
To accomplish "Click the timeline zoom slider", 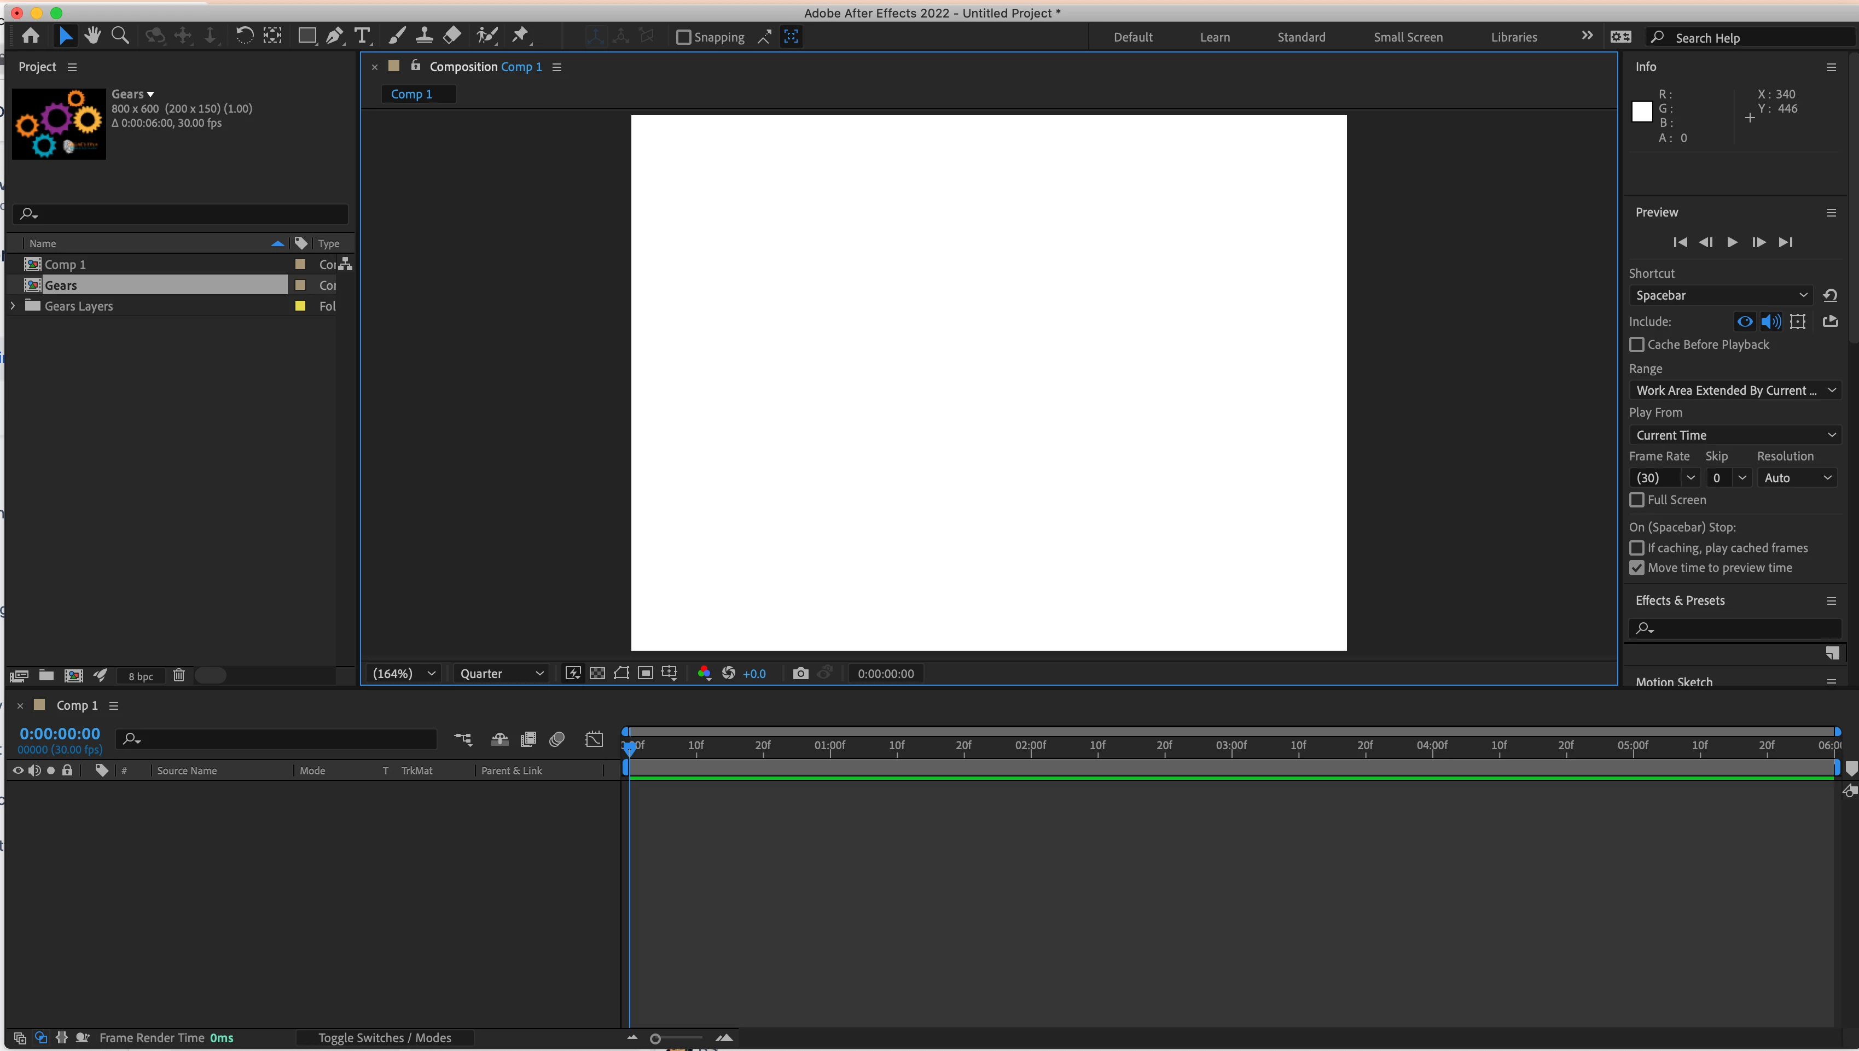I will point(655,1039).
